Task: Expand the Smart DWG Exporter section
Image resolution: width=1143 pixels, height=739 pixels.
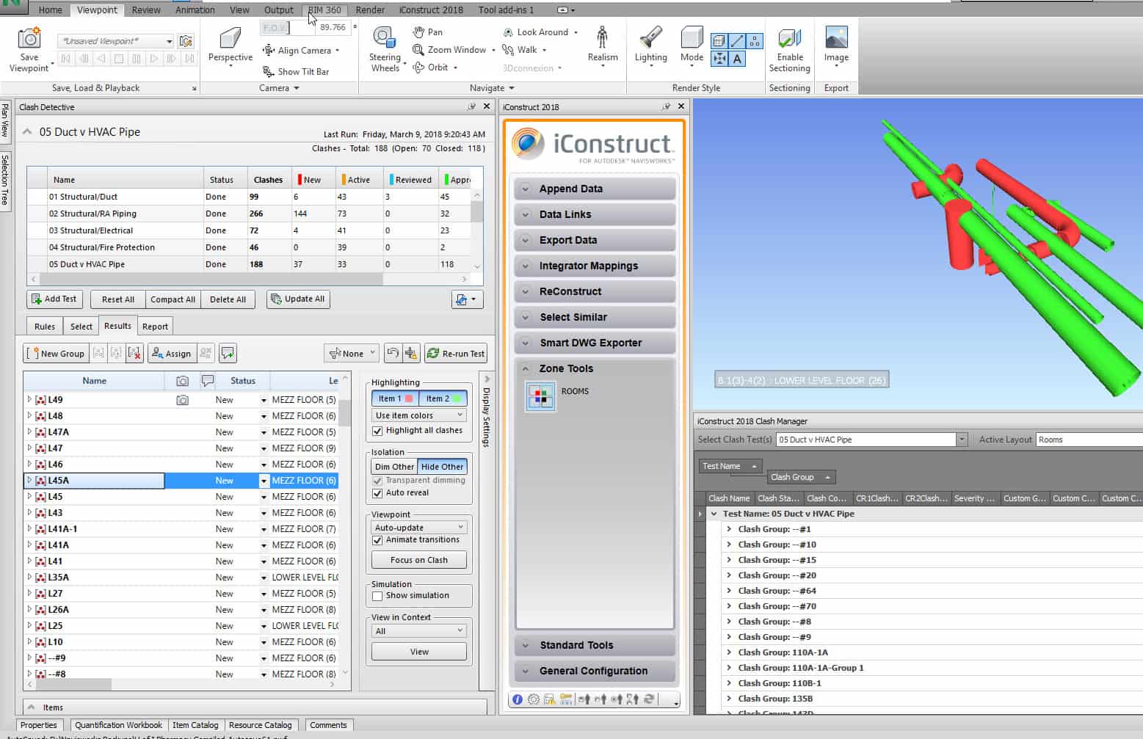Action: 595,343
